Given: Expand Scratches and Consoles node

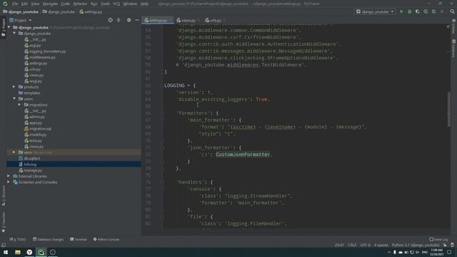Looking at the screenshot, I should point(9,182).
